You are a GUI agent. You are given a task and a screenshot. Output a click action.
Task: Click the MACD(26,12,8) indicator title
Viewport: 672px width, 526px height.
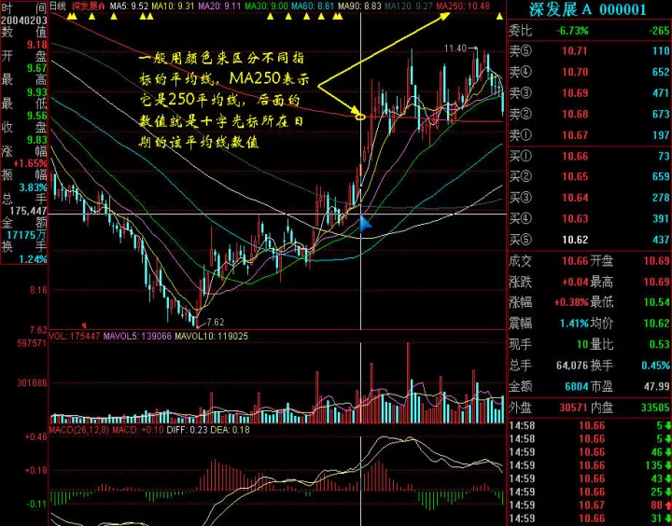79,430
